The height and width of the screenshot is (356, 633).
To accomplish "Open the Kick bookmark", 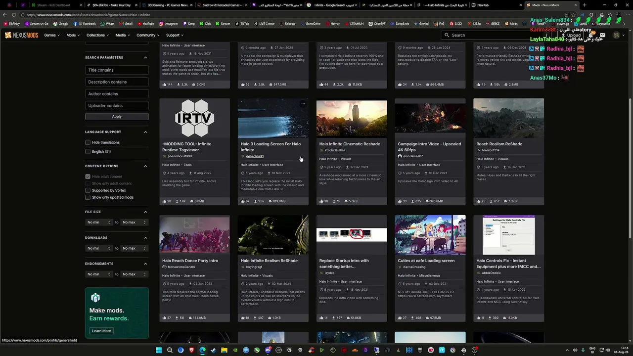I will tap(205, 24).
